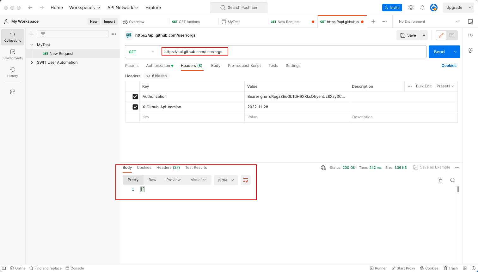Screen dimensions: 478x272
Task: Click the Import button
Action: [109, 21]
